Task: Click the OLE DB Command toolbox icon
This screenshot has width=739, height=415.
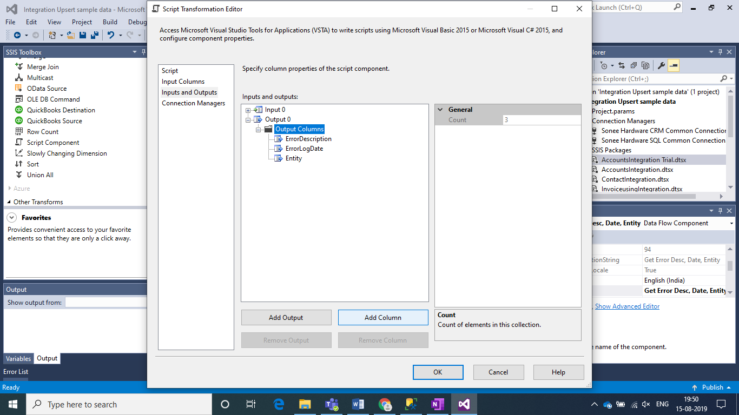Action: (19, 99)
